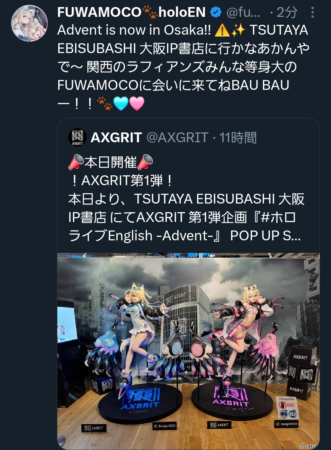Click the left megaphone emoji in quoted tweet

[76, 162]
